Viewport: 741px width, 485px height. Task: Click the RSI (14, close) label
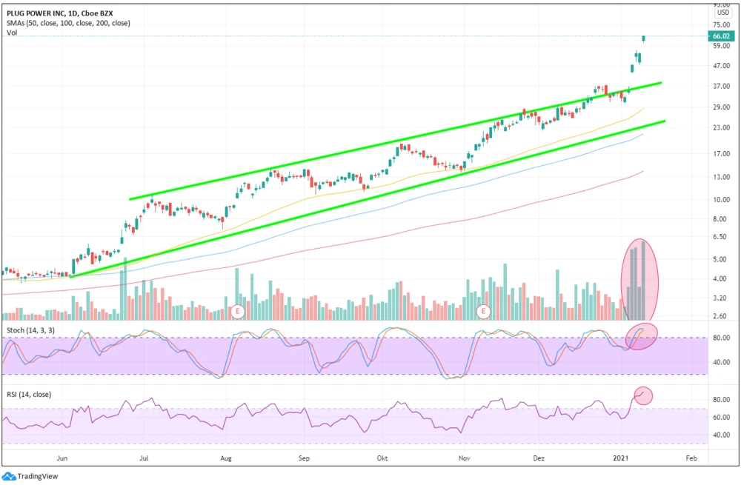click(x=30, y=394)
